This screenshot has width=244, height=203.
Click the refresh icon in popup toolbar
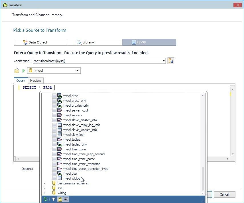pyautogui.click(x=46, y=199)
